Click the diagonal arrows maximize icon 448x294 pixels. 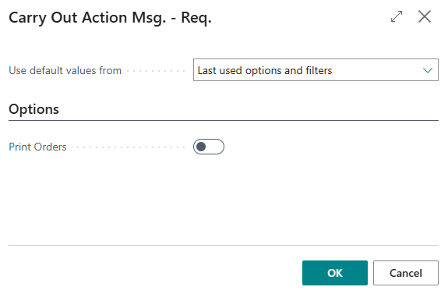[x=397, y=16]
